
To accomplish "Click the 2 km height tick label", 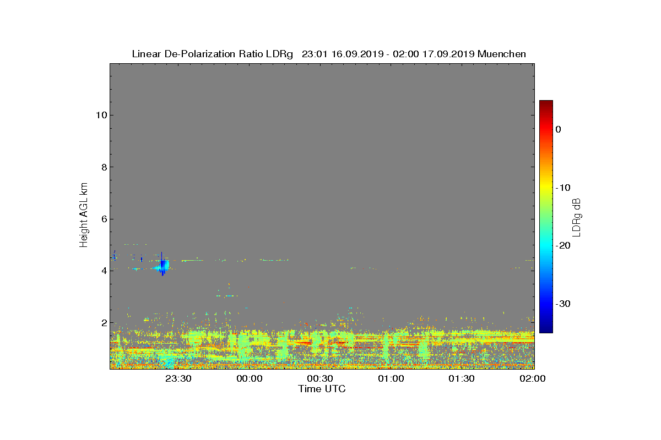I will pyautogui.click(x=103, y=323).
